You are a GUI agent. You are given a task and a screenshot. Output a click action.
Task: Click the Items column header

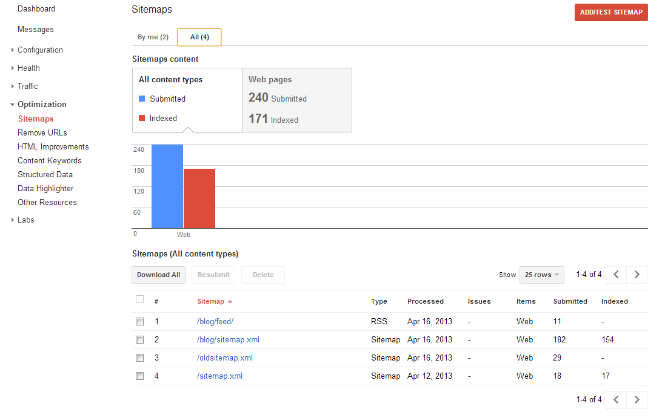point(526,301)
